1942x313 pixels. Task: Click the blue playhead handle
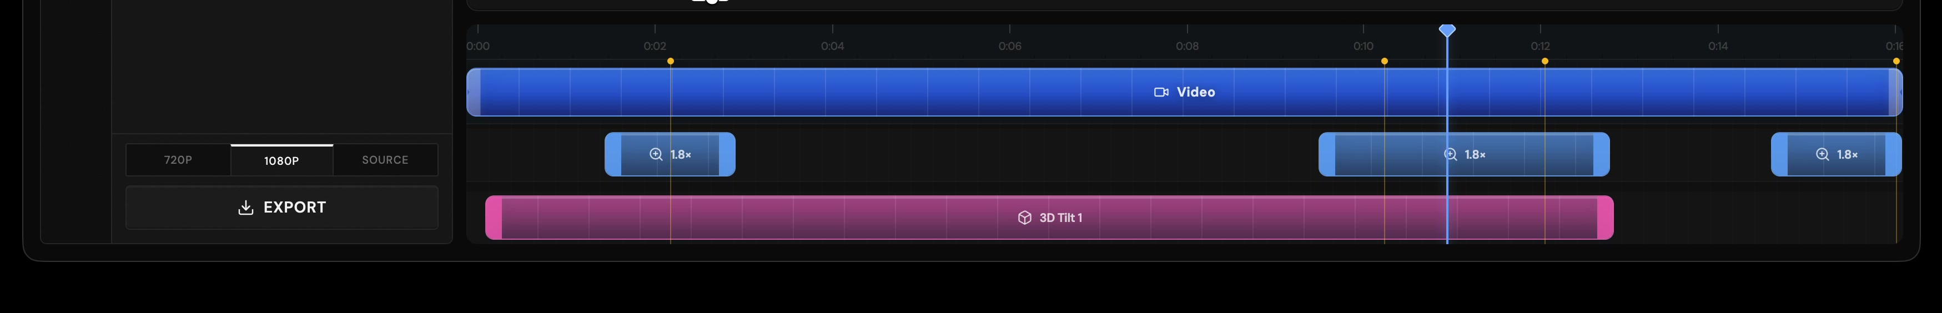click(1447, 30)
